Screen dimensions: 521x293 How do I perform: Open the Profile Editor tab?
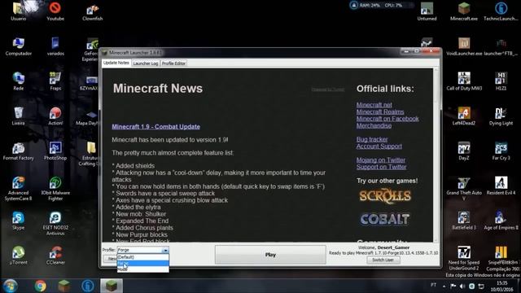[x=173, y=63]
